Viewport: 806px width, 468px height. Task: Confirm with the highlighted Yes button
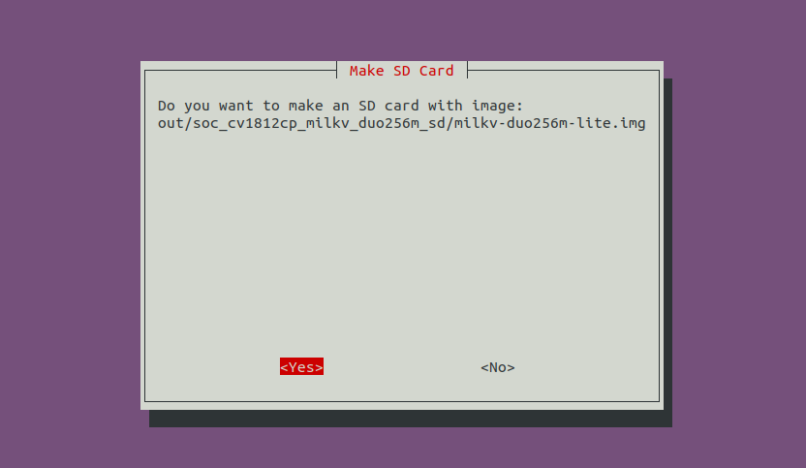(x=301, y=366)
